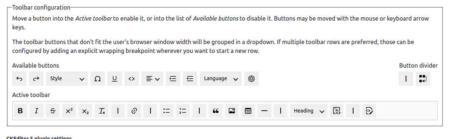Click the Increase indent button
The height and width of the screenshot is (139, 450).
[x=173, y=79]
